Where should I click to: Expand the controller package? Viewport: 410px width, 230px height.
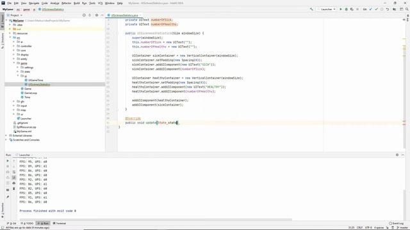coord(14,46)
